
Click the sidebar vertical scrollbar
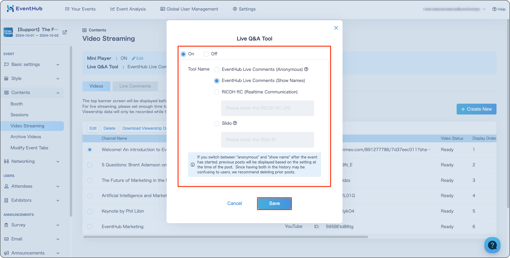(71, 131)
